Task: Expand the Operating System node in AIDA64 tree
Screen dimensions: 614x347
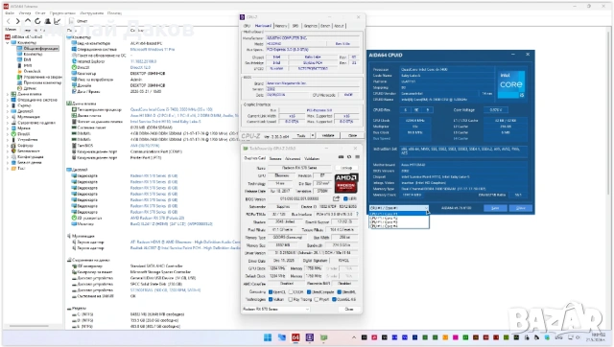Action: pyautogui.click(x=8, y=100)
